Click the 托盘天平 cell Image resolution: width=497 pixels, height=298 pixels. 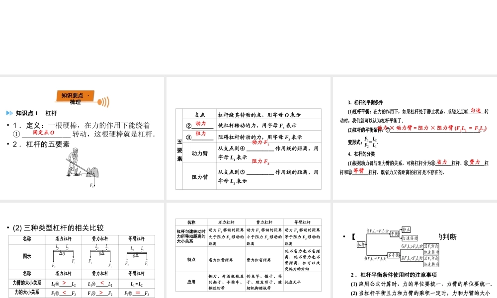click(x=302, y=282)
